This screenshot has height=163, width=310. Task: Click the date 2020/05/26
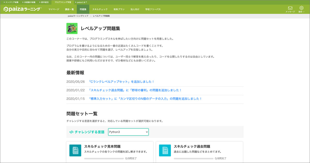pos(75,82)
